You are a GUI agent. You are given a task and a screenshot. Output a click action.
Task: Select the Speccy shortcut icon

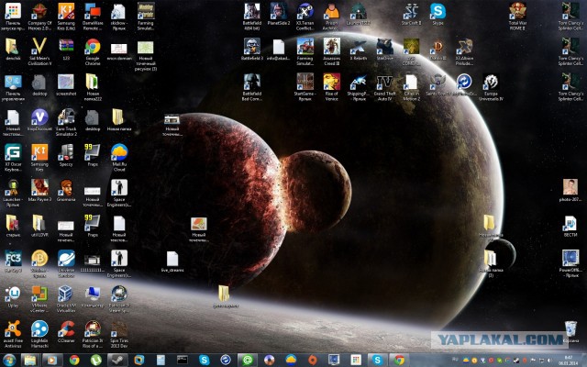[x=66, y=155]
